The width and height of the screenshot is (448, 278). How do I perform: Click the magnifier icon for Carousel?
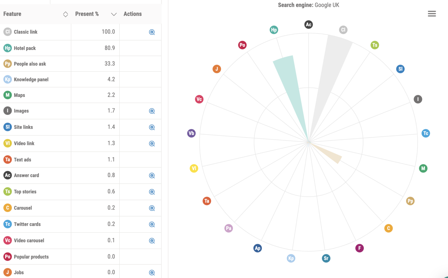pos(152,208)
